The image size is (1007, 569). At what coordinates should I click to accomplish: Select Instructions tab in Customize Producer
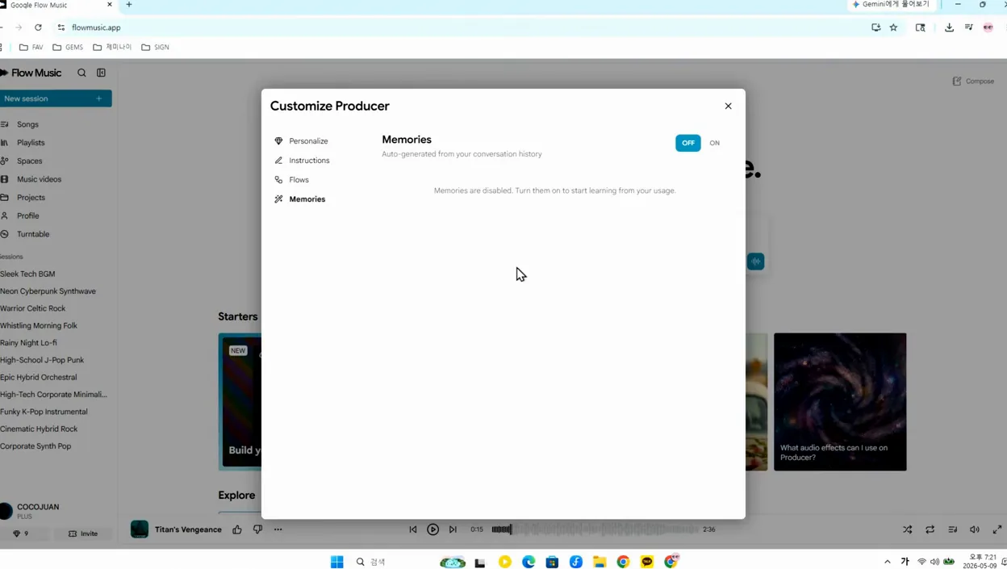(303, 161)
